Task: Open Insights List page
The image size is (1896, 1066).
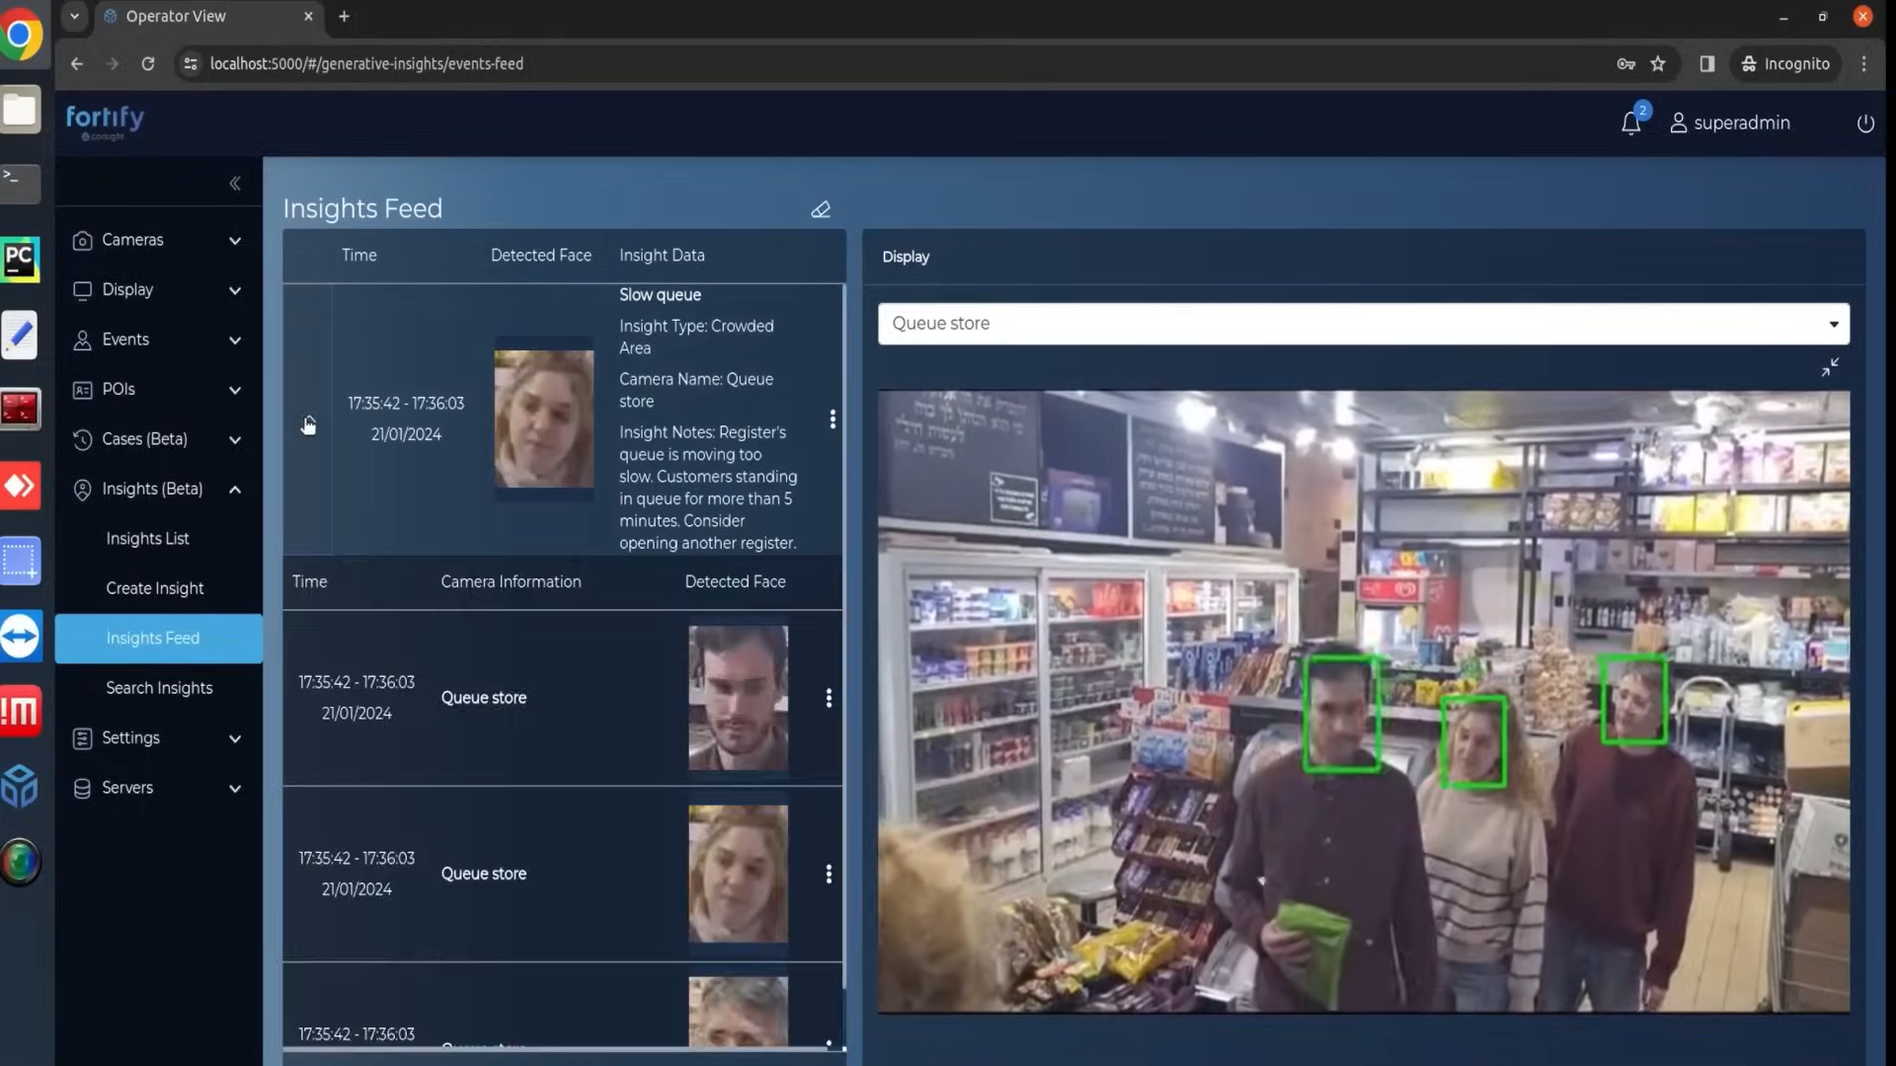Action: point(147,538)
